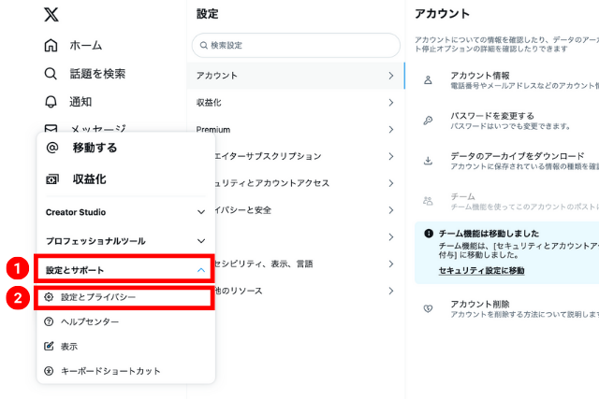Click the magnifier icon in search settings field
The image size is (599, 399).
tap(204, 46)
